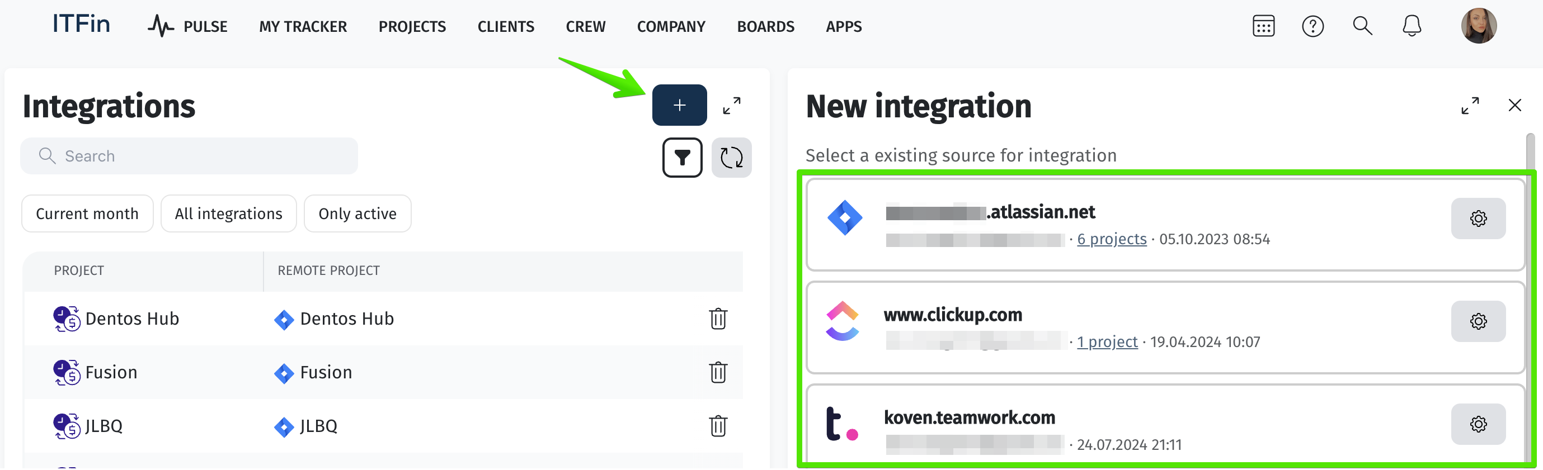Screen dimensions: 1543x470
Task: Open the filter funnel button
Action: click(681, 158)
